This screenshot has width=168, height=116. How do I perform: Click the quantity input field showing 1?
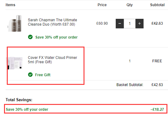point(130,24)
